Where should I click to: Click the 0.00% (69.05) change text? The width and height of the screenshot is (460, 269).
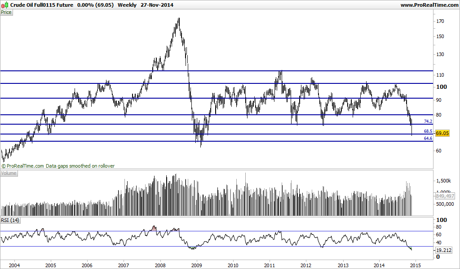[x=95, y=5]
